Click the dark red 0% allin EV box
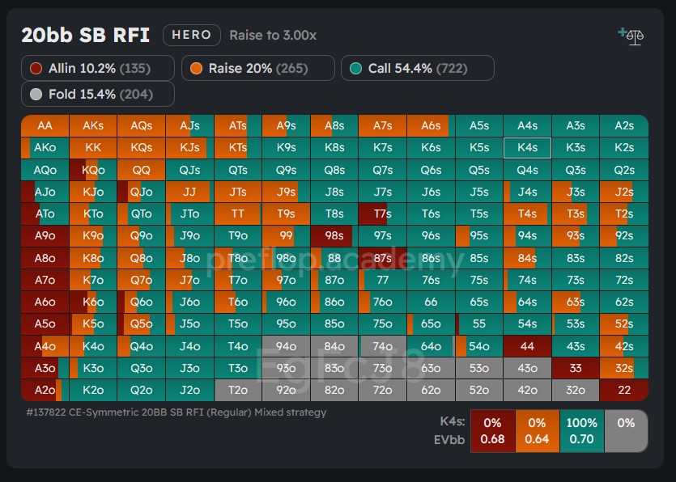Viewport: 676px width, 482px height. tap(491, 431)
